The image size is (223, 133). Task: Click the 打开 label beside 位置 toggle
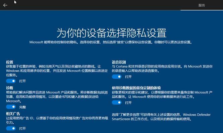click(22, 81)
